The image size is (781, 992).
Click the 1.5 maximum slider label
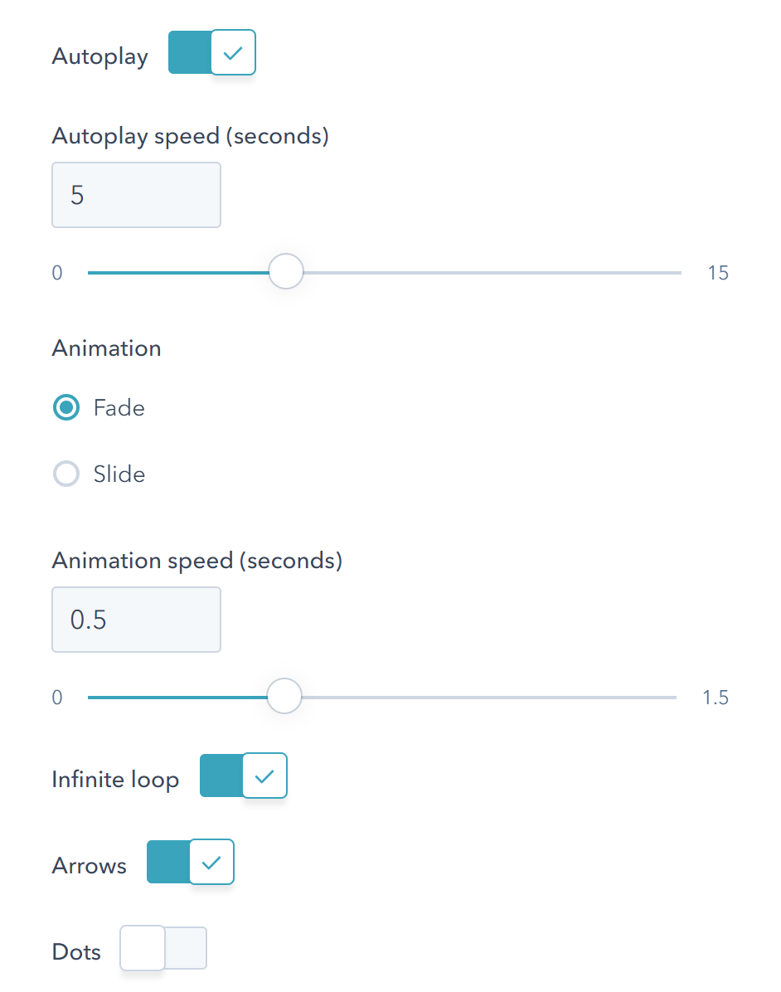click(x=716, y=698)
